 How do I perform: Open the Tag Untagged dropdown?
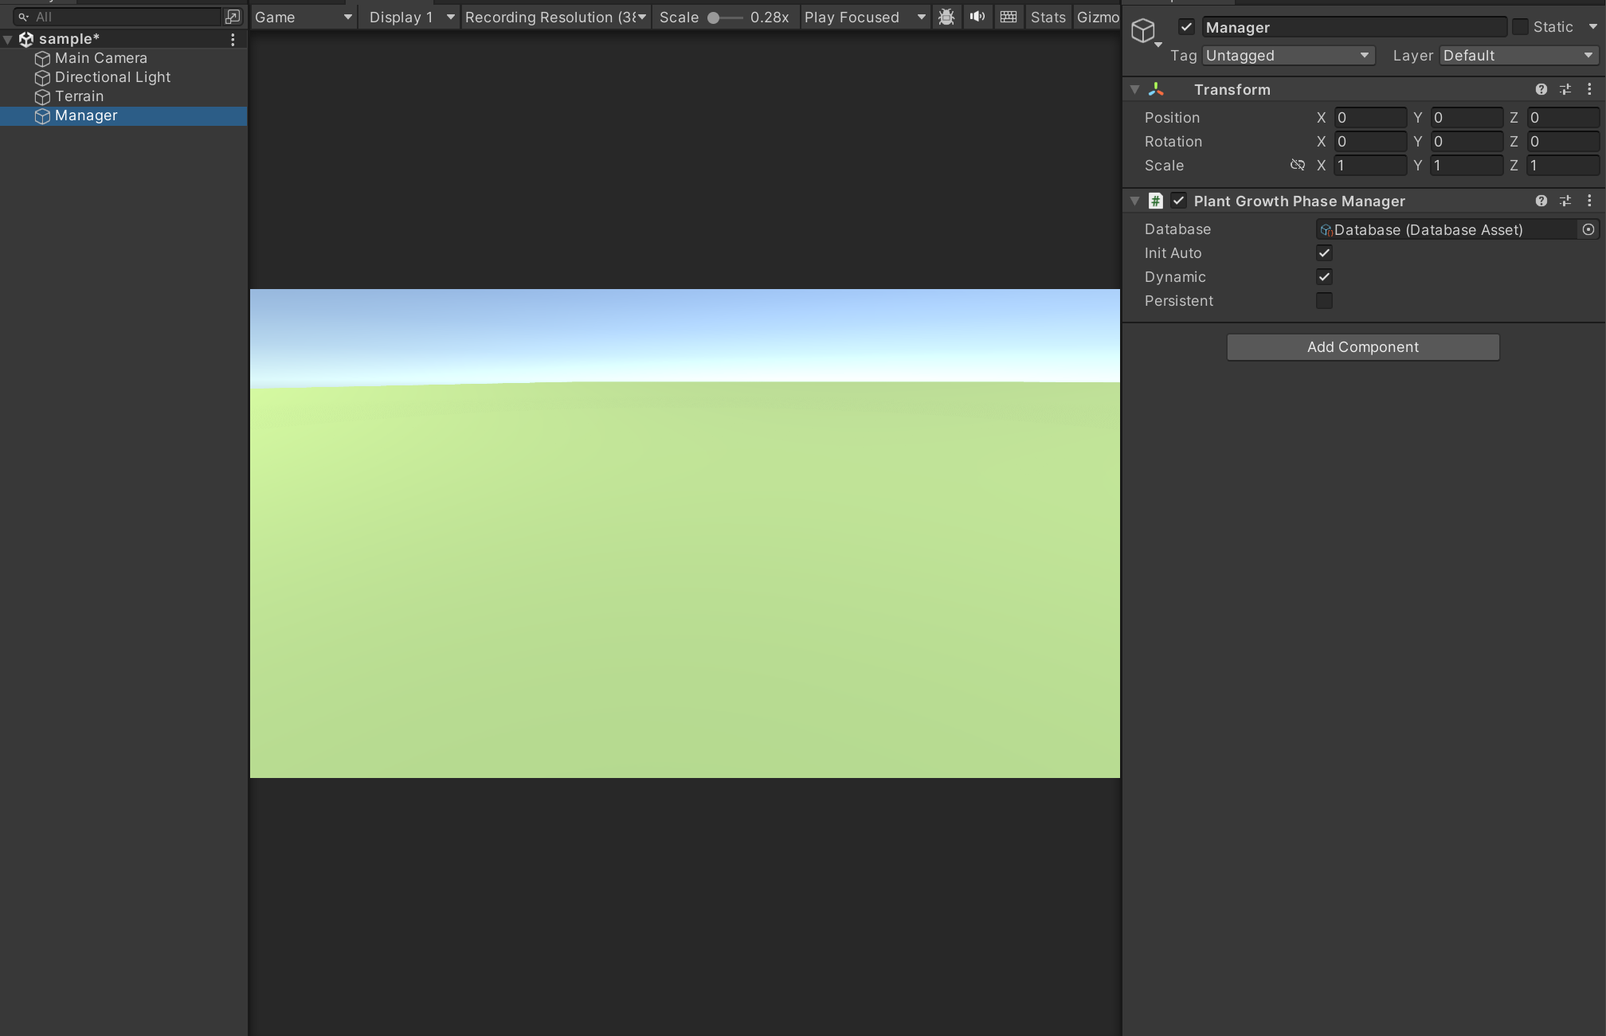1288,56
